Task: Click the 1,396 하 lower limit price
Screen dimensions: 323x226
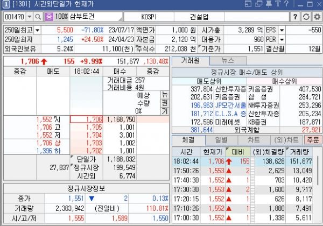Action: 49,151
